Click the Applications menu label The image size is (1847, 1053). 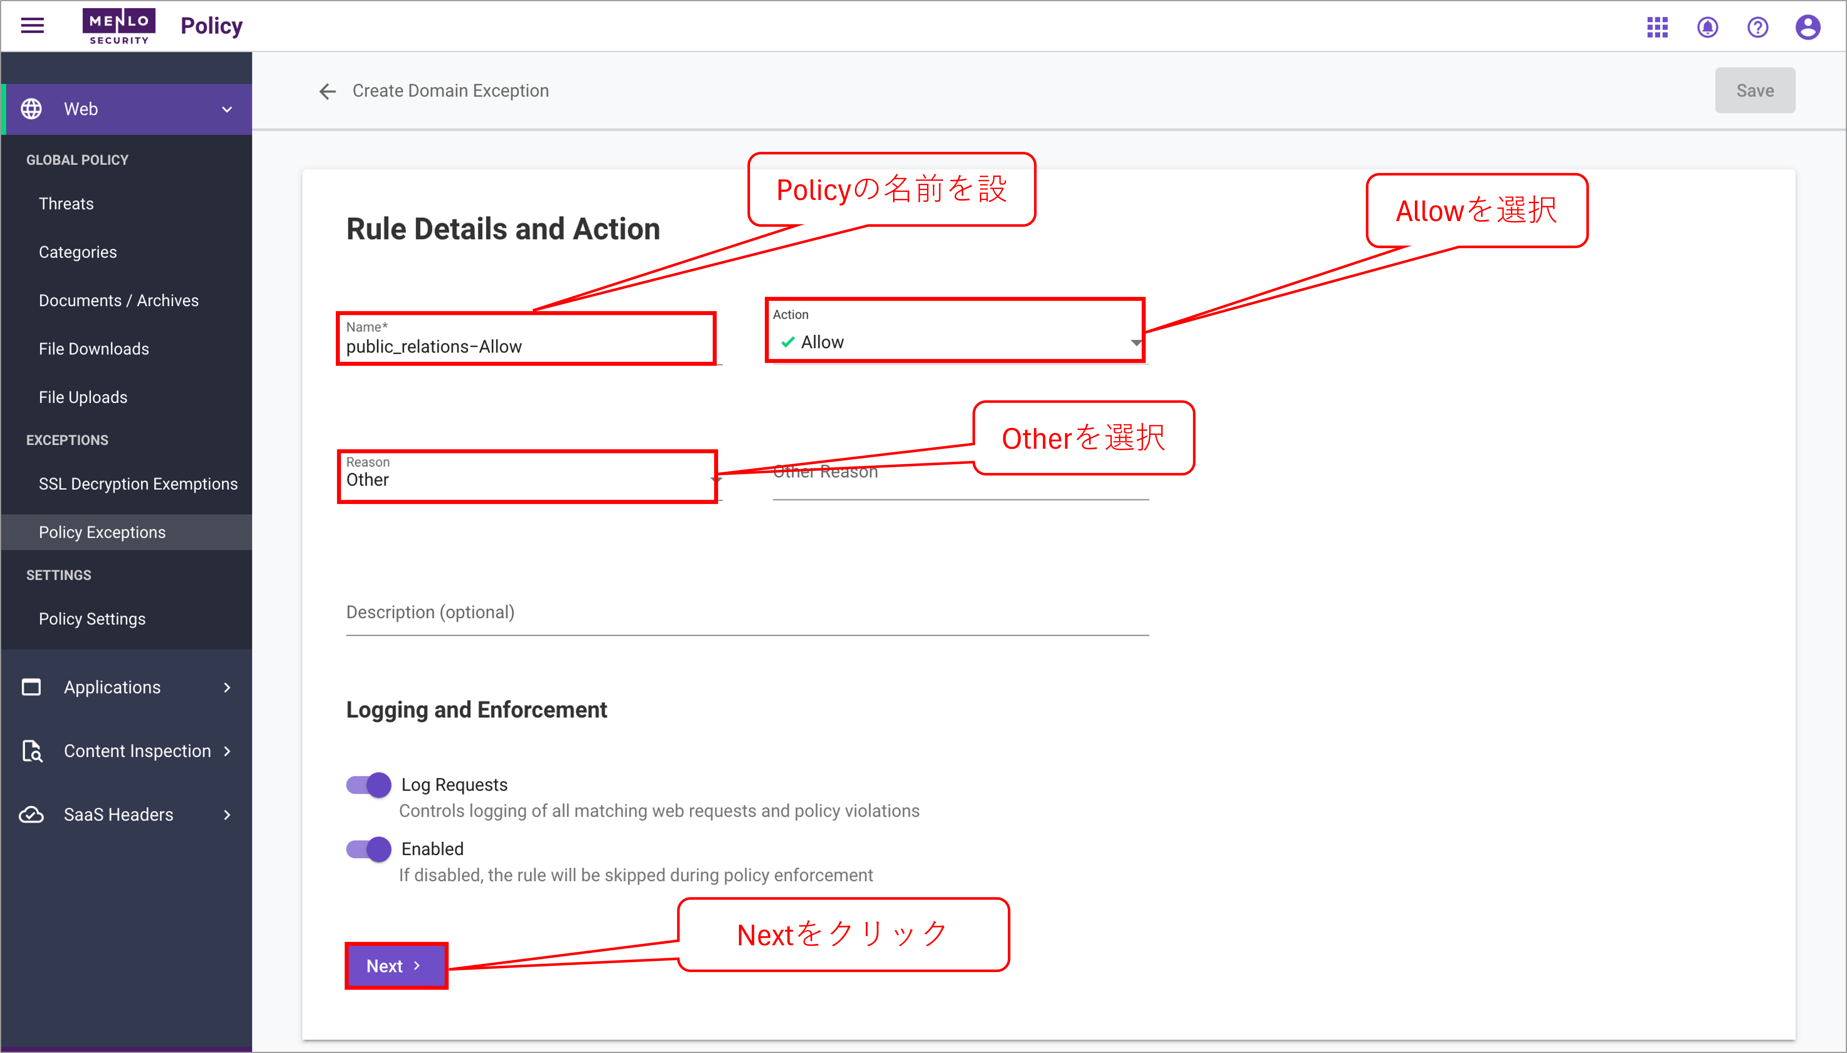(x=112, y=687)
